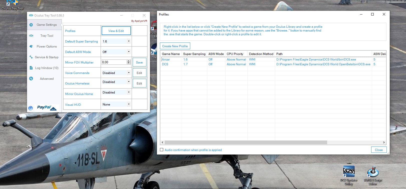
Task: Switch to the Power Options tab
Action: [x=44, y=46]
